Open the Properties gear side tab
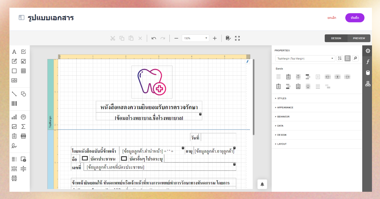 pyautogui.click(x=368, y=51)
